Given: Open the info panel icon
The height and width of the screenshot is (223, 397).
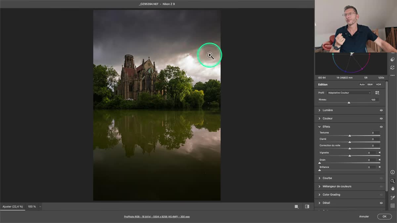Looking at the screenshot, I should coord(392,172).
